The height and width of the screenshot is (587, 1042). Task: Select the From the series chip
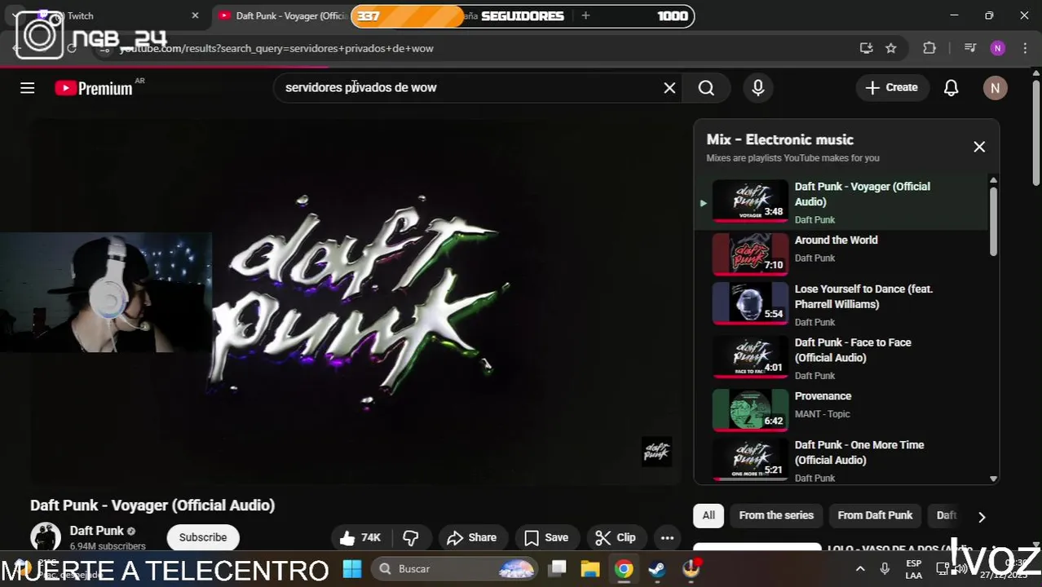tap(776, 515)
